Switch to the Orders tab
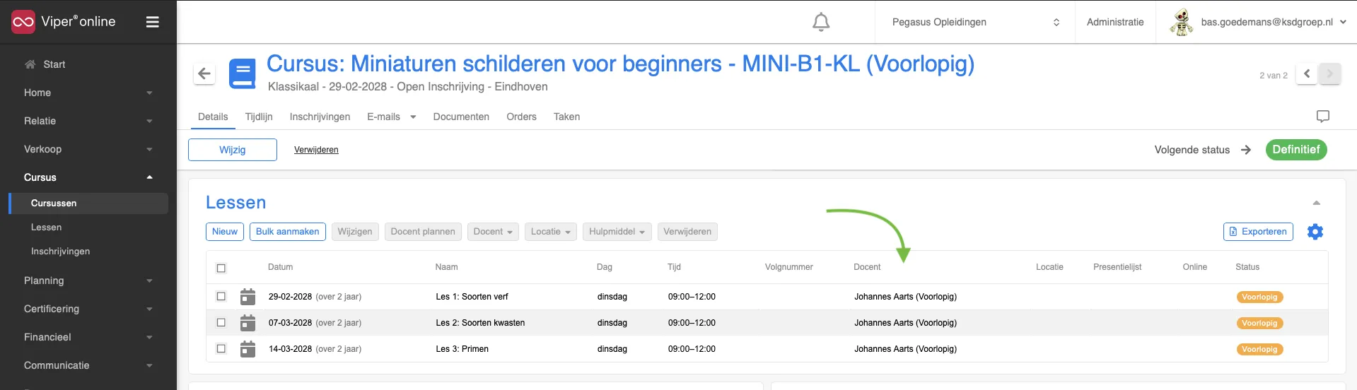Image resolution: width=1357 pixels, height=390 pixels. [521, 117]
